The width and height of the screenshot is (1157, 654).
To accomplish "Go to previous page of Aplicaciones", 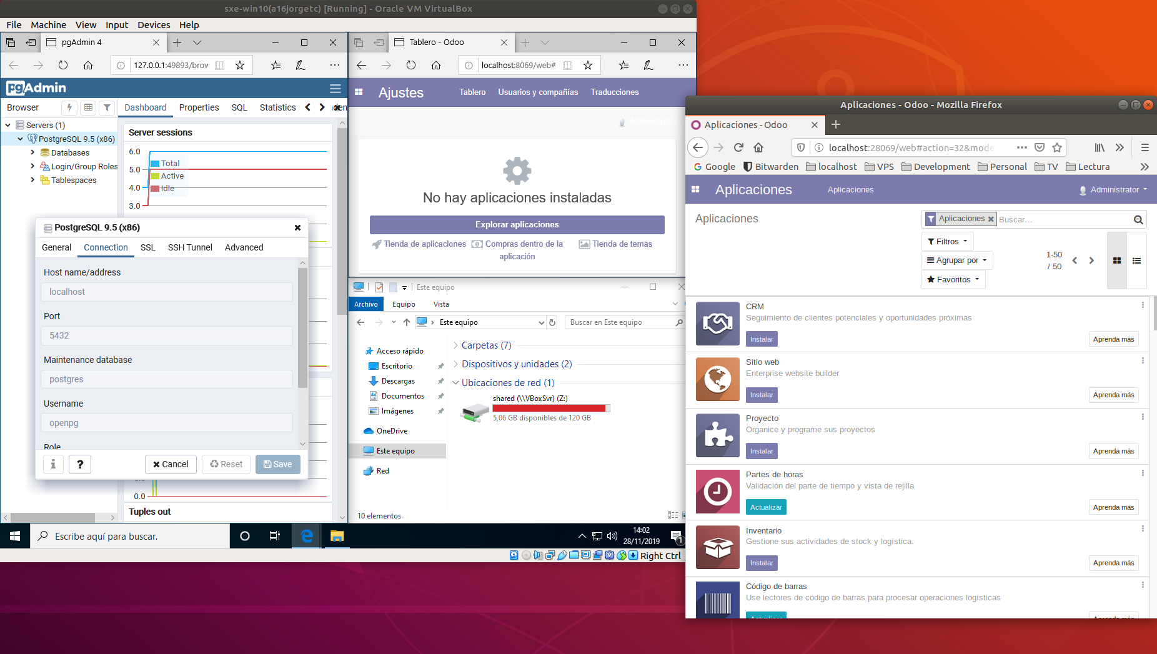I will pos(1075,260).
